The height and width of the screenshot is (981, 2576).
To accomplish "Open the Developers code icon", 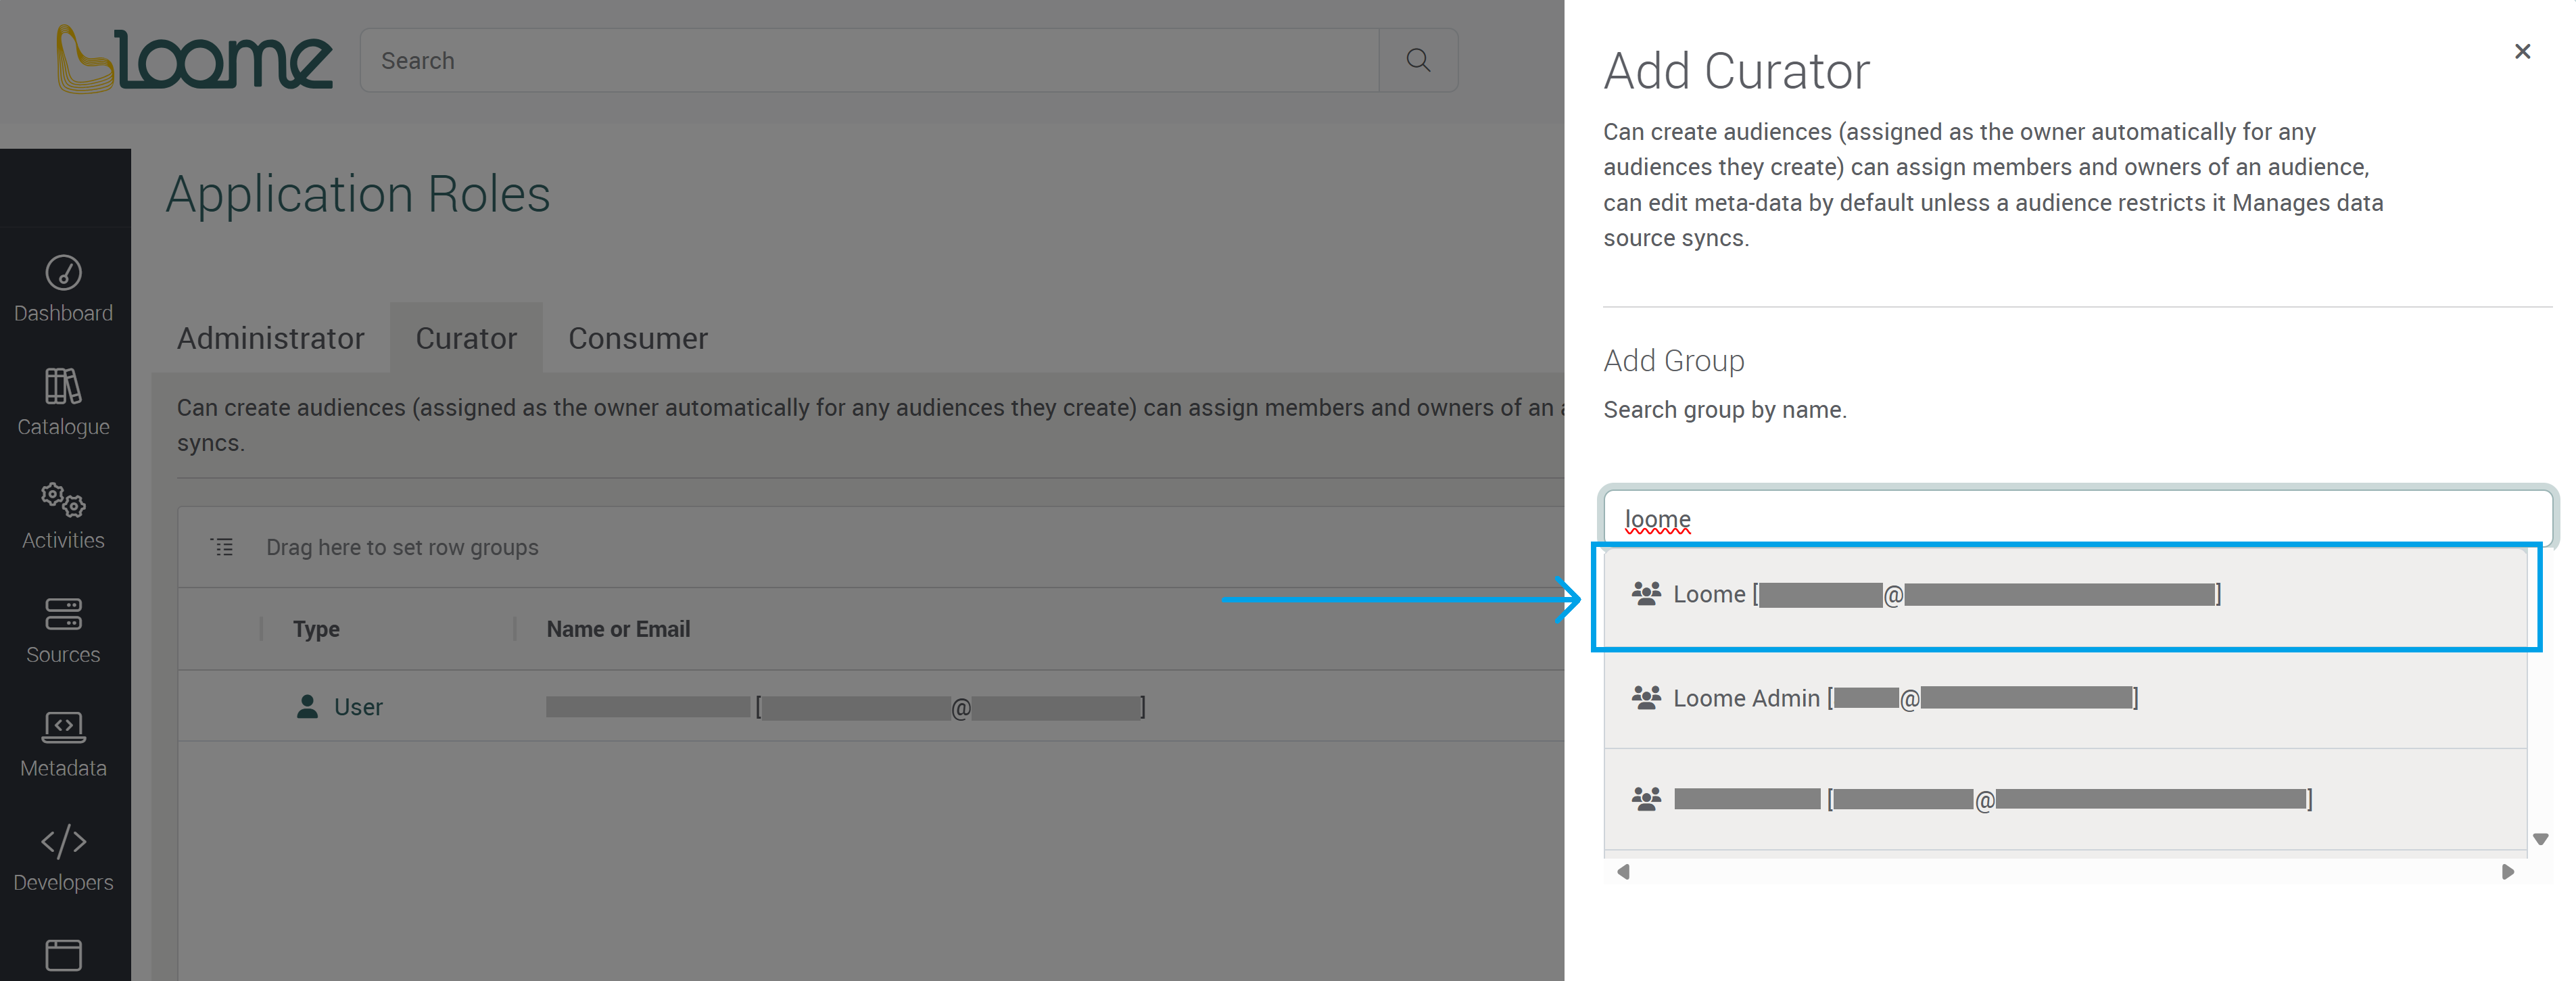I will (x=64, y=841).
